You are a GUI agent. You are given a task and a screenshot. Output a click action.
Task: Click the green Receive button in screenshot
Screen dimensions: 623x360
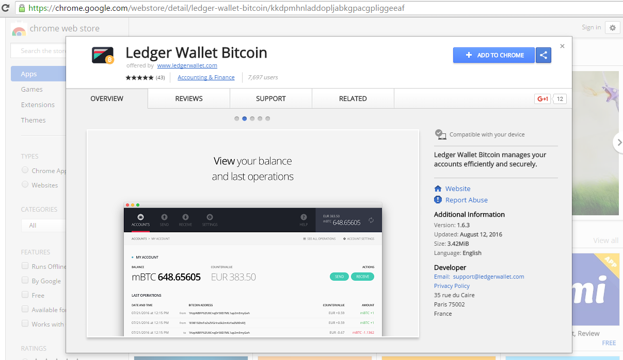pos(363,277)
